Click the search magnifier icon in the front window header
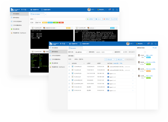Image resolution: width=168 pixels, height=122 pixels. pyautogui.click(x=155, y=44)
